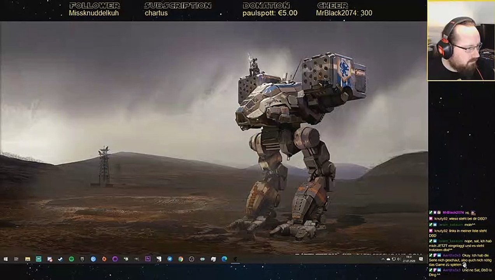Open the OneDrive cloud tray icon
Viewport: 495px width, 280px height.
[388, 259]
